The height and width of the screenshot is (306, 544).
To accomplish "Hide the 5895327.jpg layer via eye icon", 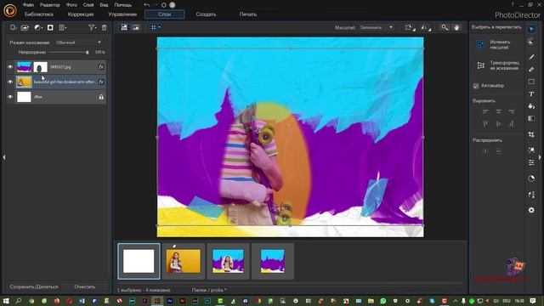I will click(x=10, y=67).
